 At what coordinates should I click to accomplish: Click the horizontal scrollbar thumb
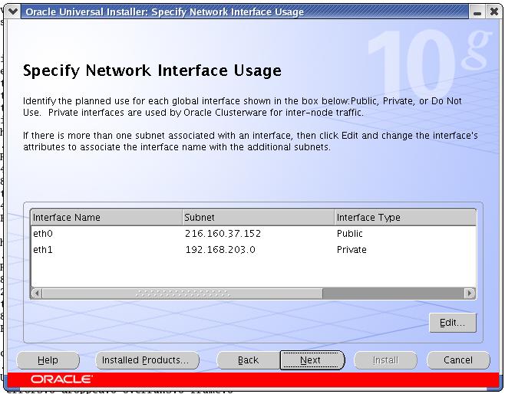pyautogui.click(x=183, y=294)
